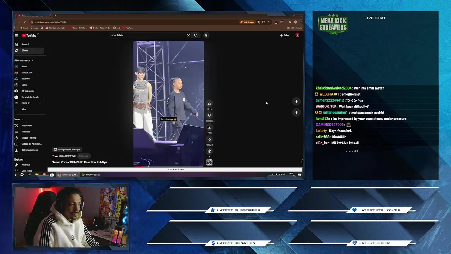Switch to Chrome 'Team Korea' taskbar item
Image resolution: width=451 pixels, height=254 pixels.
[68, 175]
